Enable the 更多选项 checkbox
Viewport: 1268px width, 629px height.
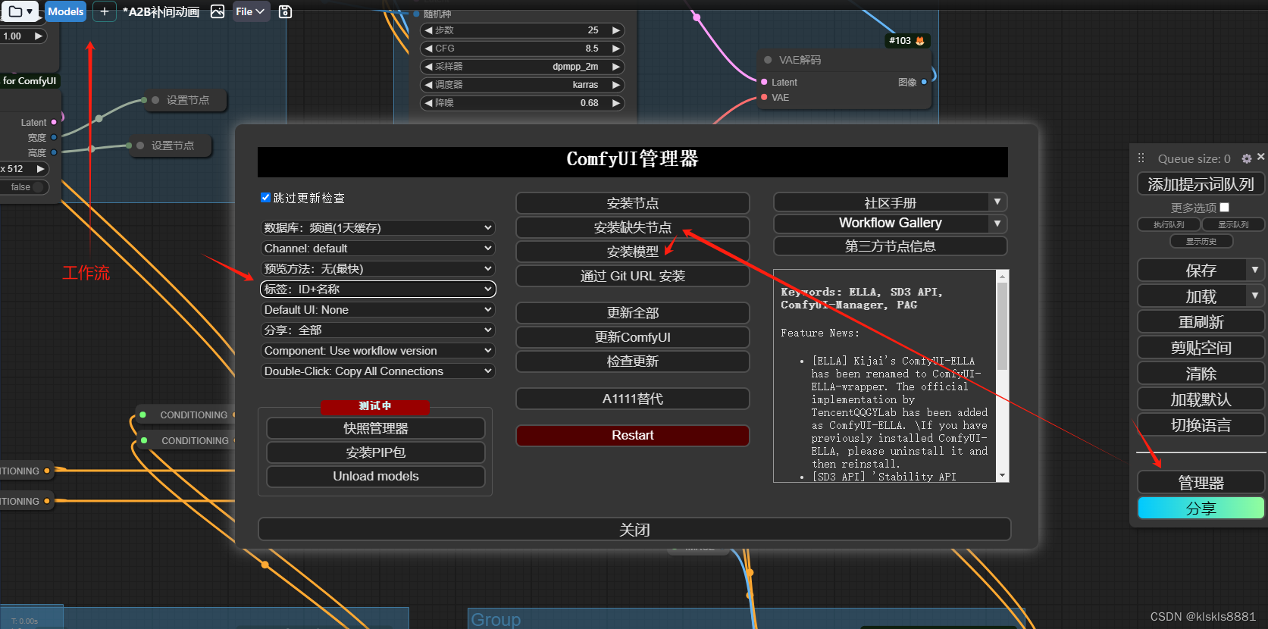(x=1225, y=207)
